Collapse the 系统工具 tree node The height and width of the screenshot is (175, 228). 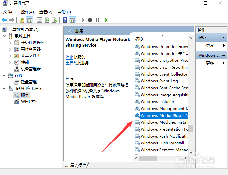coord(4,36)
